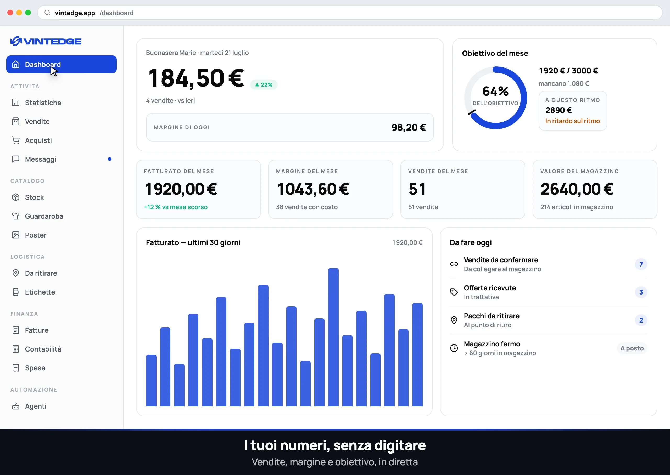Viewport: 670px width, 475px height.
Task: Click the 3 badge for Offerte ricevute
Action: point(641,292)
